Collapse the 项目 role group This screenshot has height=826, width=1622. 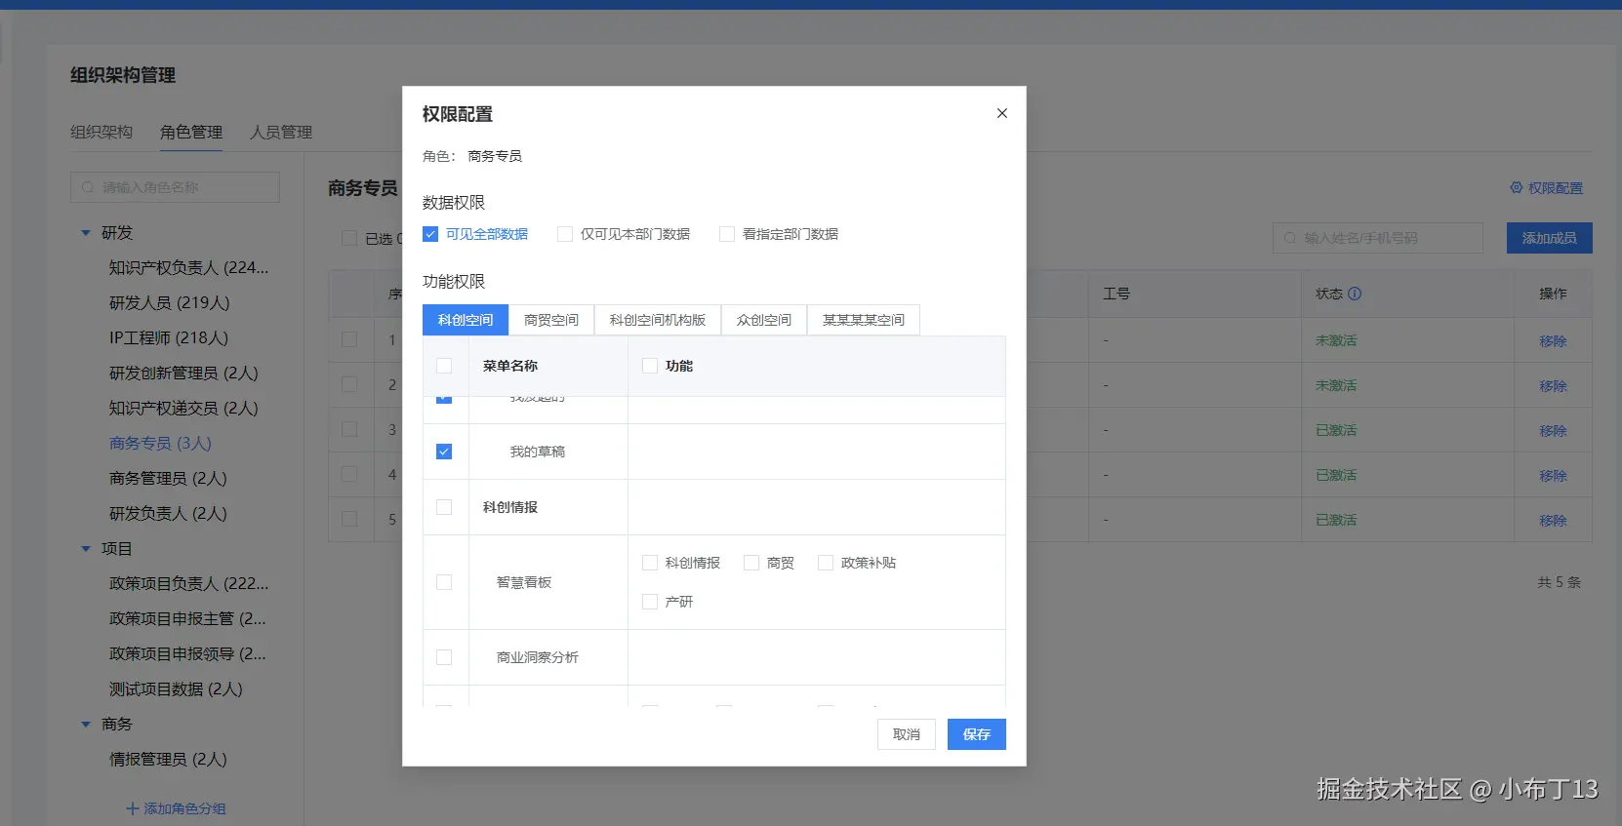[x=86, y=549]
